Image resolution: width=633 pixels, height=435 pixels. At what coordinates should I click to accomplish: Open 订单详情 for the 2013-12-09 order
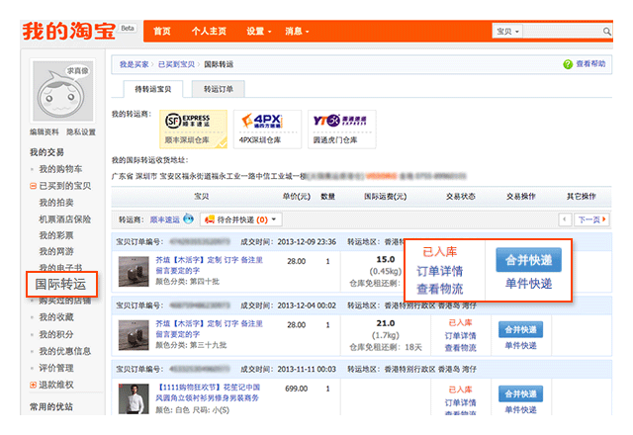(x=439, y=271)
